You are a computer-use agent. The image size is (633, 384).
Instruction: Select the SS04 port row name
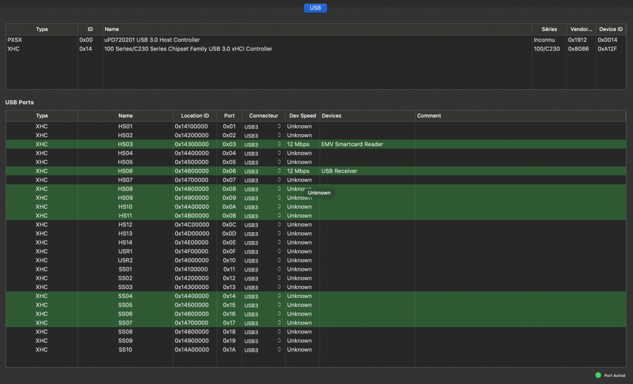(125, 296)
